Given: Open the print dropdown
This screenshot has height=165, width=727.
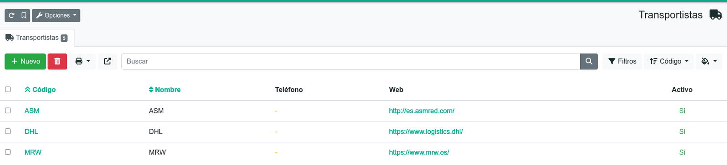Looking at the screenshot, I should (x=82, y=61).
